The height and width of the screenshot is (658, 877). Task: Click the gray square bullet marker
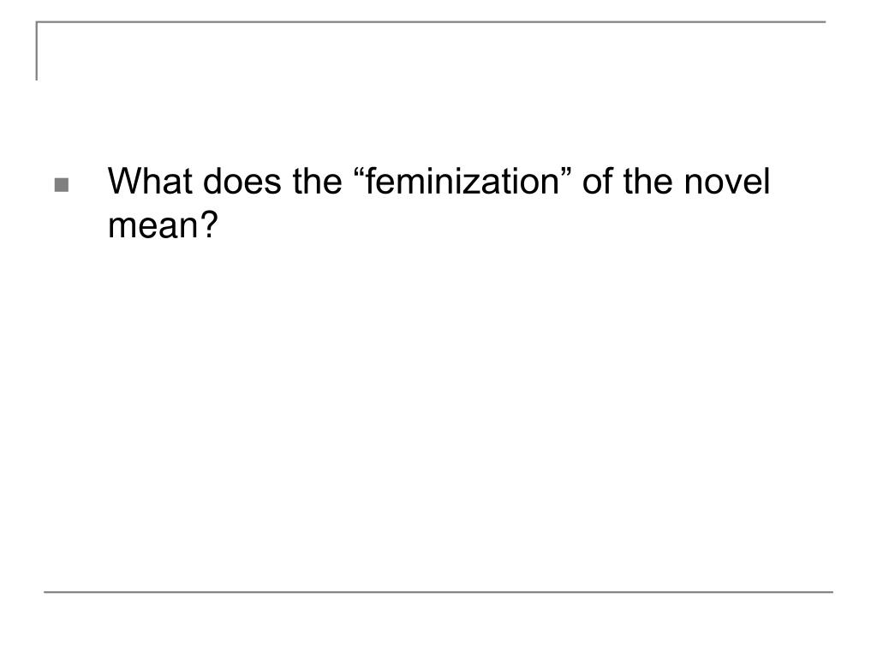[62, 185]
